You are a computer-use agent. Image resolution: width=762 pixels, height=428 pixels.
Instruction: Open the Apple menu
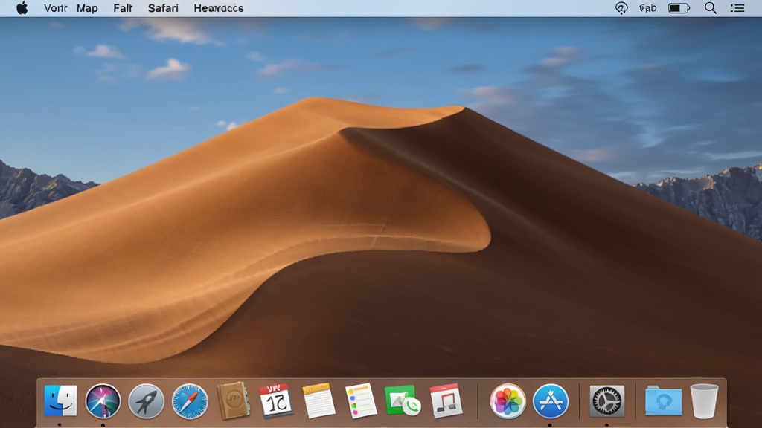pyautogui.click(x=22, y=8)
